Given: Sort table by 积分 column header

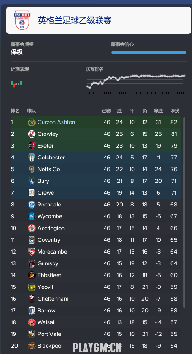Looking at the screenshot, I should (176, 111).
